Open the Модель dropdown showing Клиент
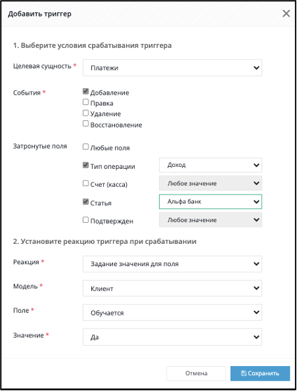Image resolution: width=297 pixels, height=391 pixels. (172, 288)
